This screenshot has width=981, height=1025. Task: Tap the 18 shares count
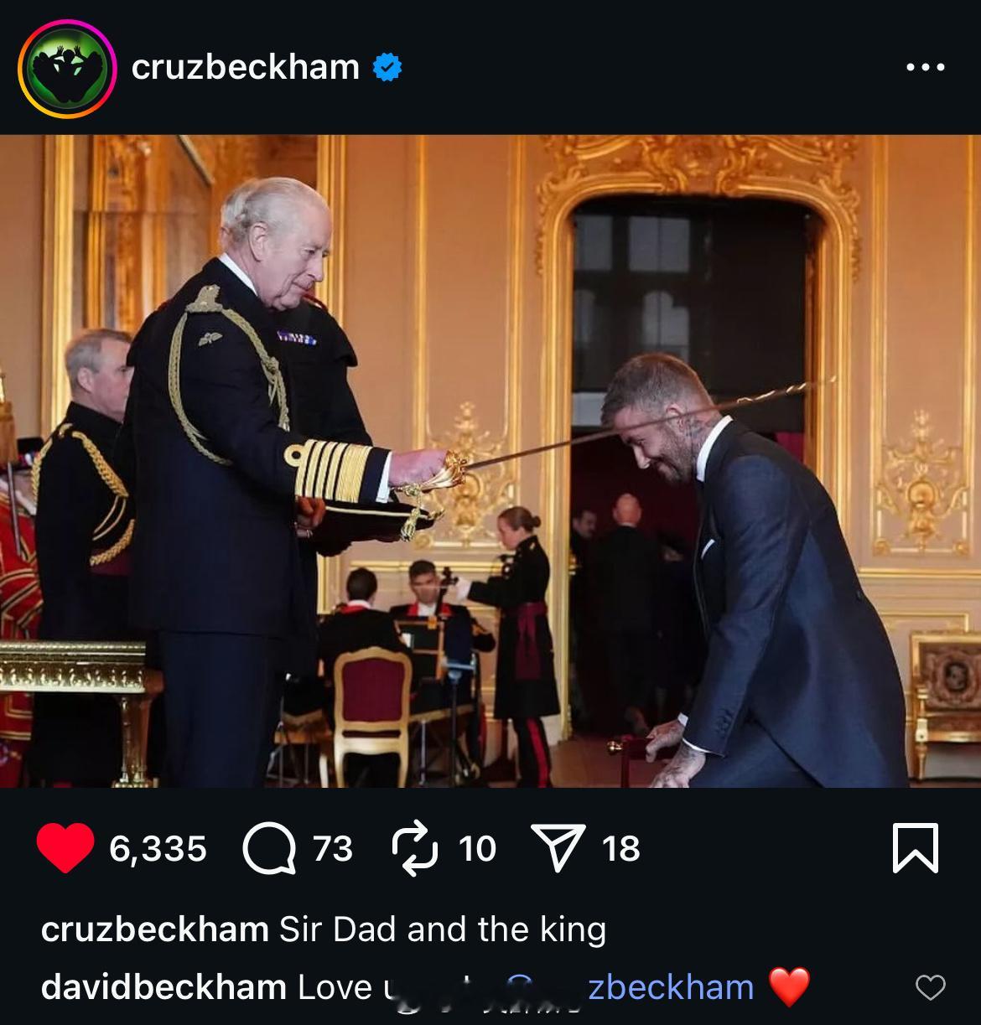click(x=621, y=849)
